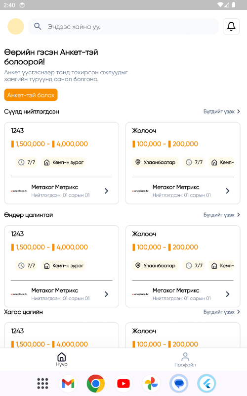The width and height of the screenshot is (247, 396).
Task: Open the app drawer grid icon
Action: 42,384
